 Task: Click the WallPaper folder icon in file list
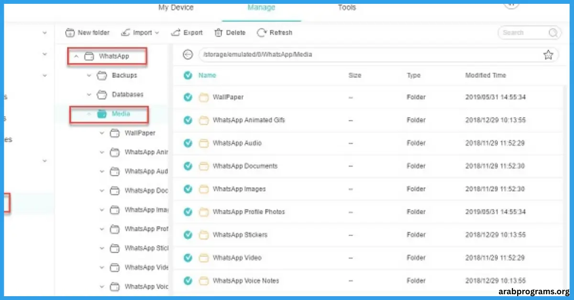[x=204, y=97]
